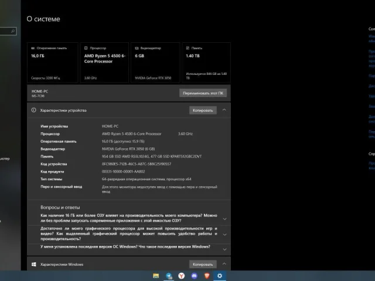Open File Explorer from the taskbar
The image size is (375, 281).
tap(156, 276)
